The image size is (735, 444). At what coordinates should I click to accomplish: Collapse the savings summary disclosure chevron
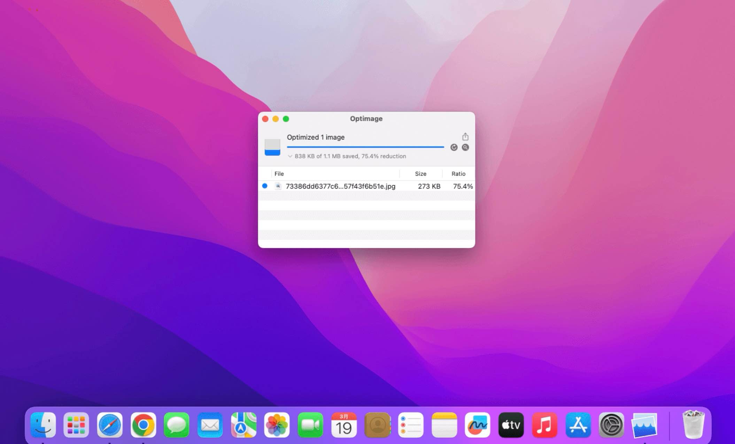[x=290, y=156]
